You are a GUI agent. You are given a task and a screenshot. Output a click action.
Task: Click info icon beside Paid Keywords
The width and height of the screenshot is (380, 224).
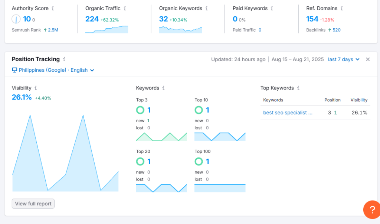point(272,8)
